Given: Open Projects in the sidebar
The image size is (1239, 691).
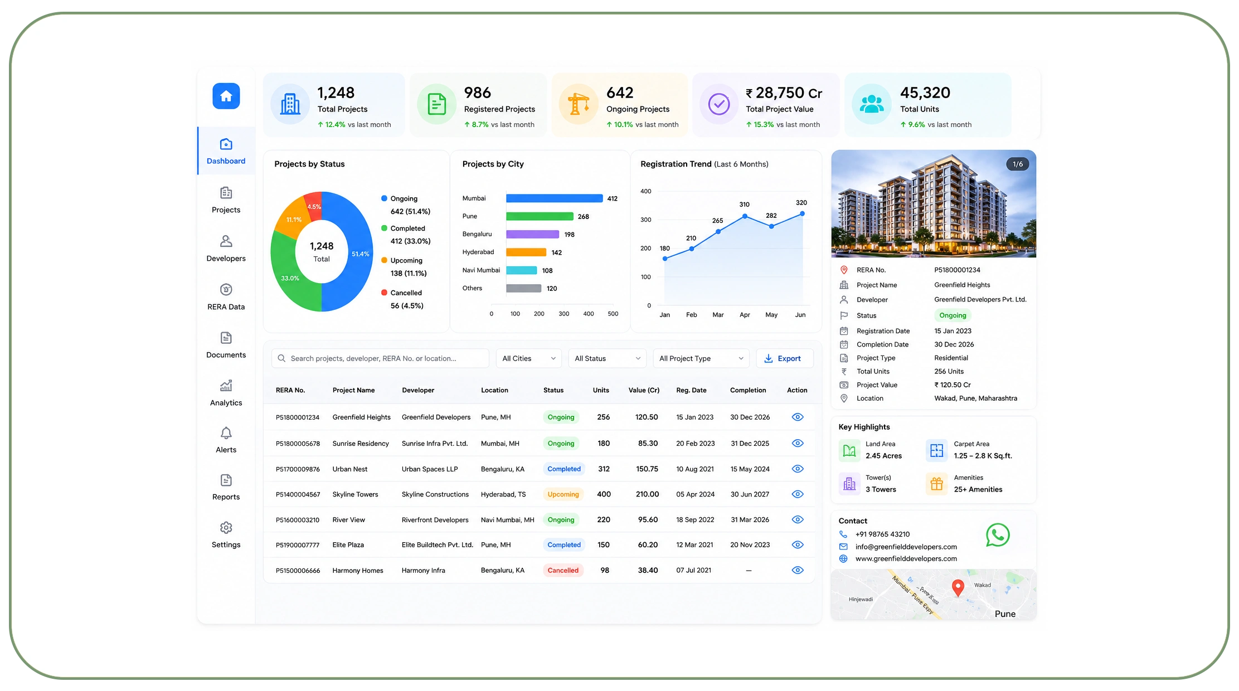Looking at the screenshot, I should click(x=226, y=201).
